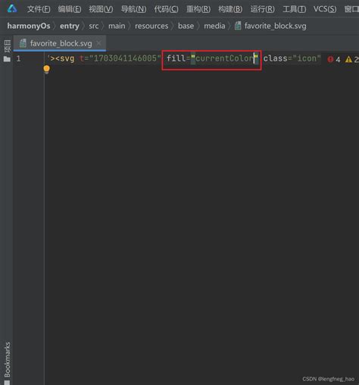The image size is (359, 385).
Task: Click media in the breadcrumb path
Action: (x=214, y=26)
